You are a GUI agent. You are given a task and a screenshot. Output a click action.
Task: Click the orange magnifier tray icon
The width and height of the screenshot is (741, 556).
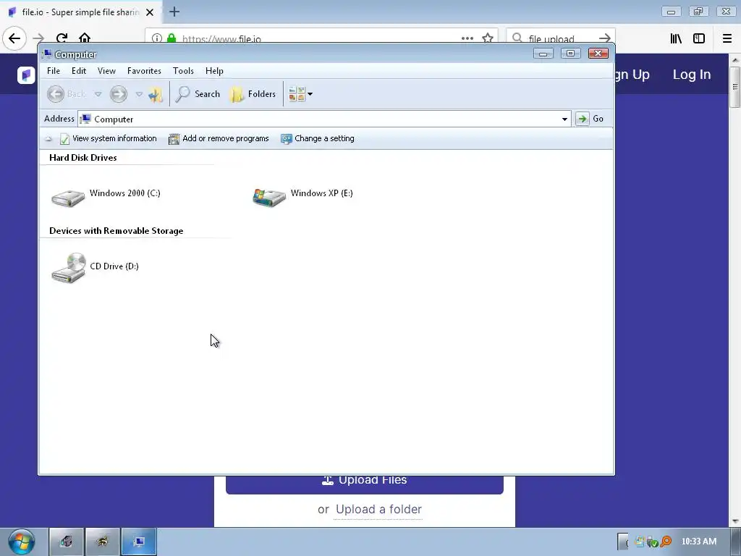point(666,542)
